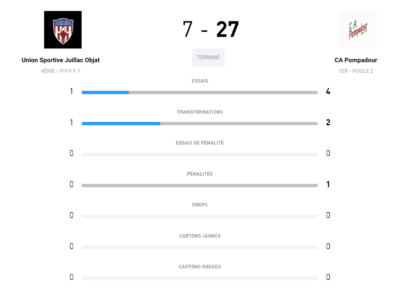
Task: Click Juillac Objat's transformations count of 1
Action: [x=71, y=122]
